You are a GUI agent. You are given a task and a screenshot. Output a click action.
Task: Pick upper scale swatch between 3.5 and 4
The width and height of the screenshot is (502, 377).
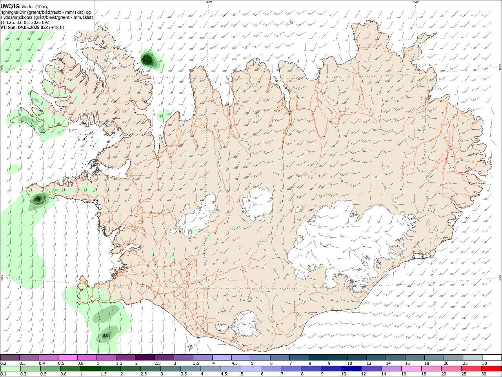pos(202,357)
